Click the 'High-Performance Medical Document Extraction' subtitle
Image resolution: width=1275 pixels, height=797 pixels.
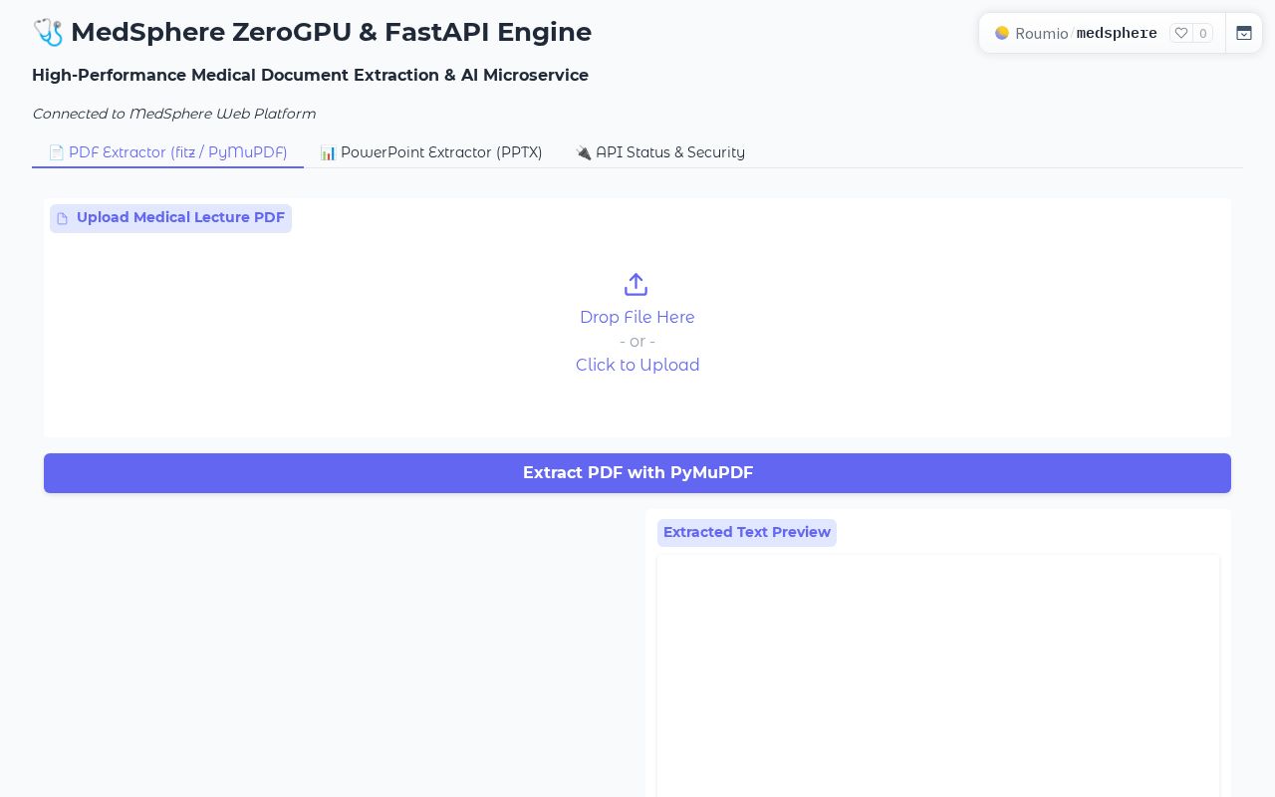point(310,75)
